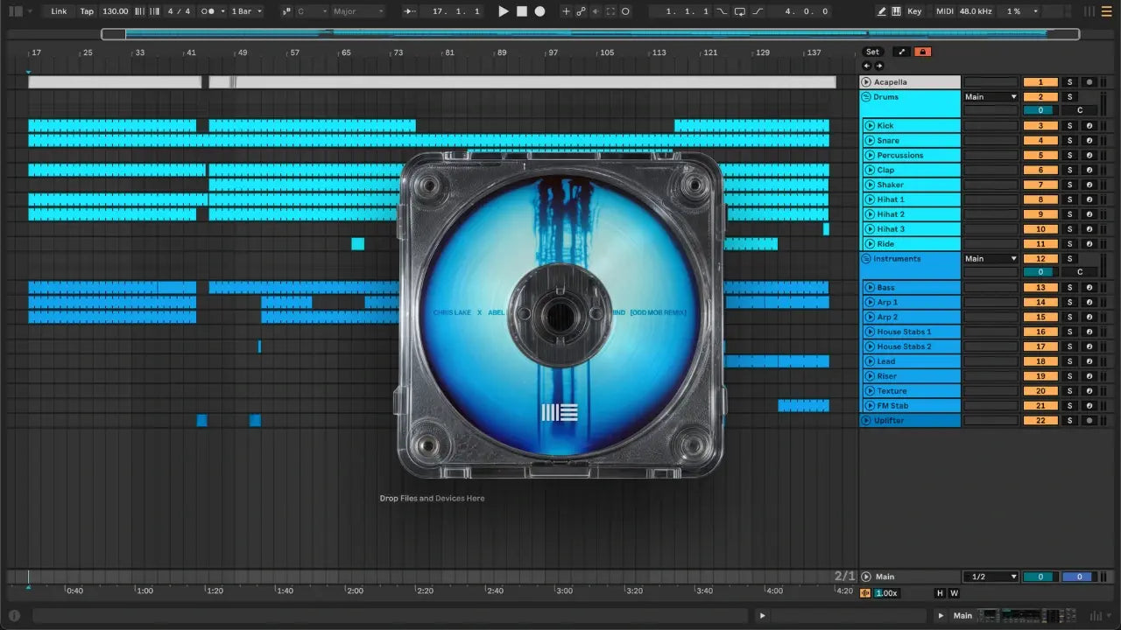
Task: Click the Tap tempo button
Action: click(87, 11)
